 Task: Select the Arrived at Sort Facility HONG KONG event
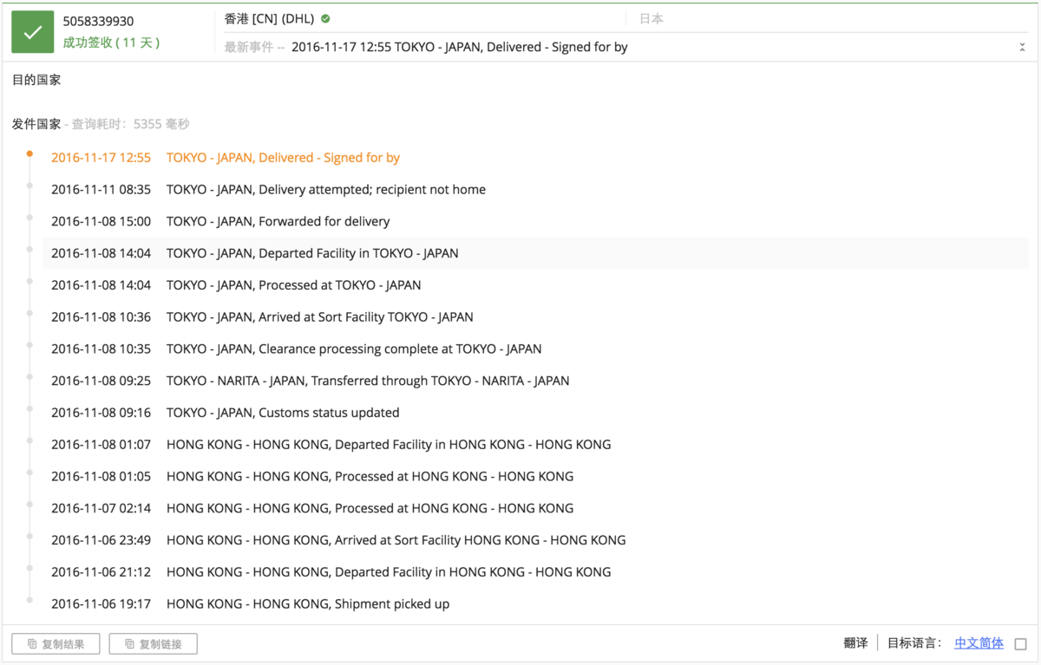(x=535, y=540)
